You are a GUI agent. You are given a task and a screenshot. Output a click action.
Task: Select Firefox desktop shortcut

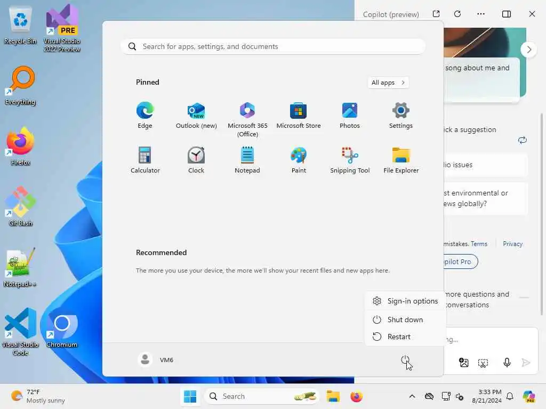point(20,146)
